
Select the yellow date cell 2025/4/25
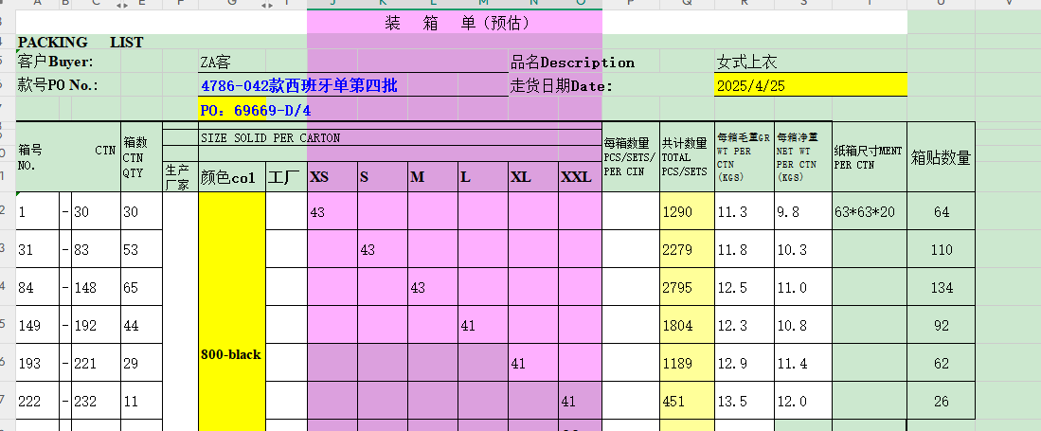tap(810, 86)
